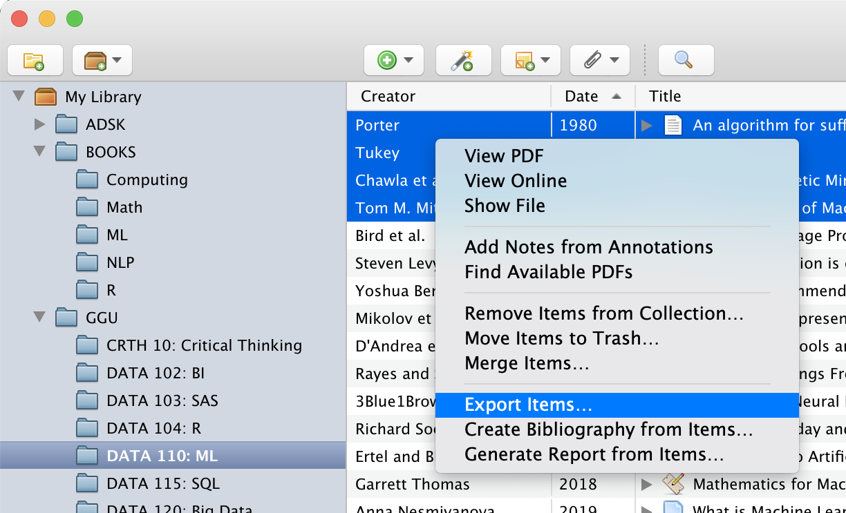Select DATA 110: ML collection
Viewport: 846px width, 513px height.
[x=173, y=456]
